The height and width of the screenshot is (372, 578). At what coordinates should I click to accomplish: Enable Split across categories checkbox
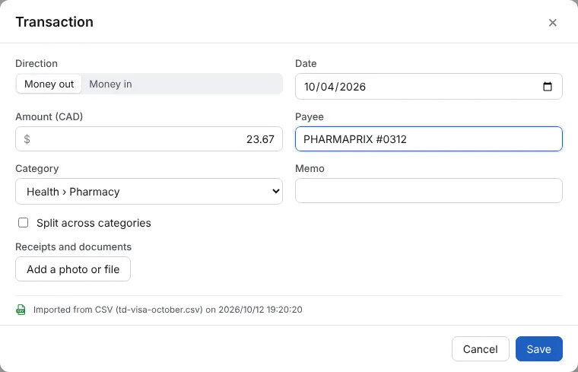[x=24, y=223]
